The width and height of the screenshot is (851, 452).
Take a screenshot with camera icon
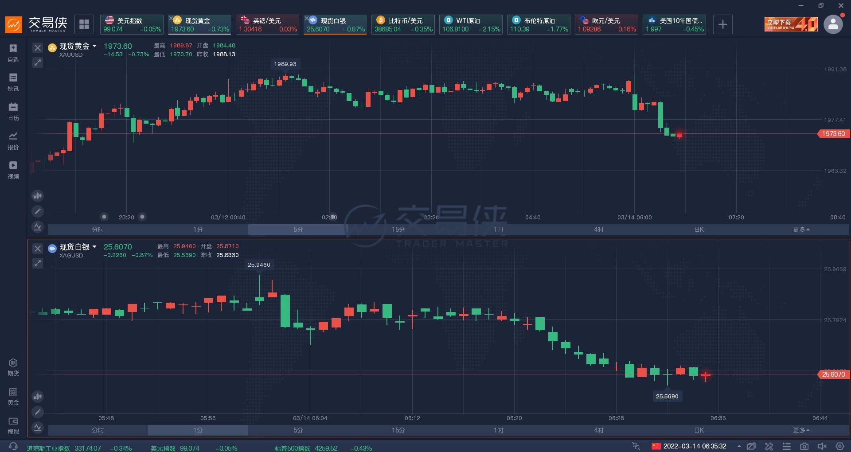804,446
